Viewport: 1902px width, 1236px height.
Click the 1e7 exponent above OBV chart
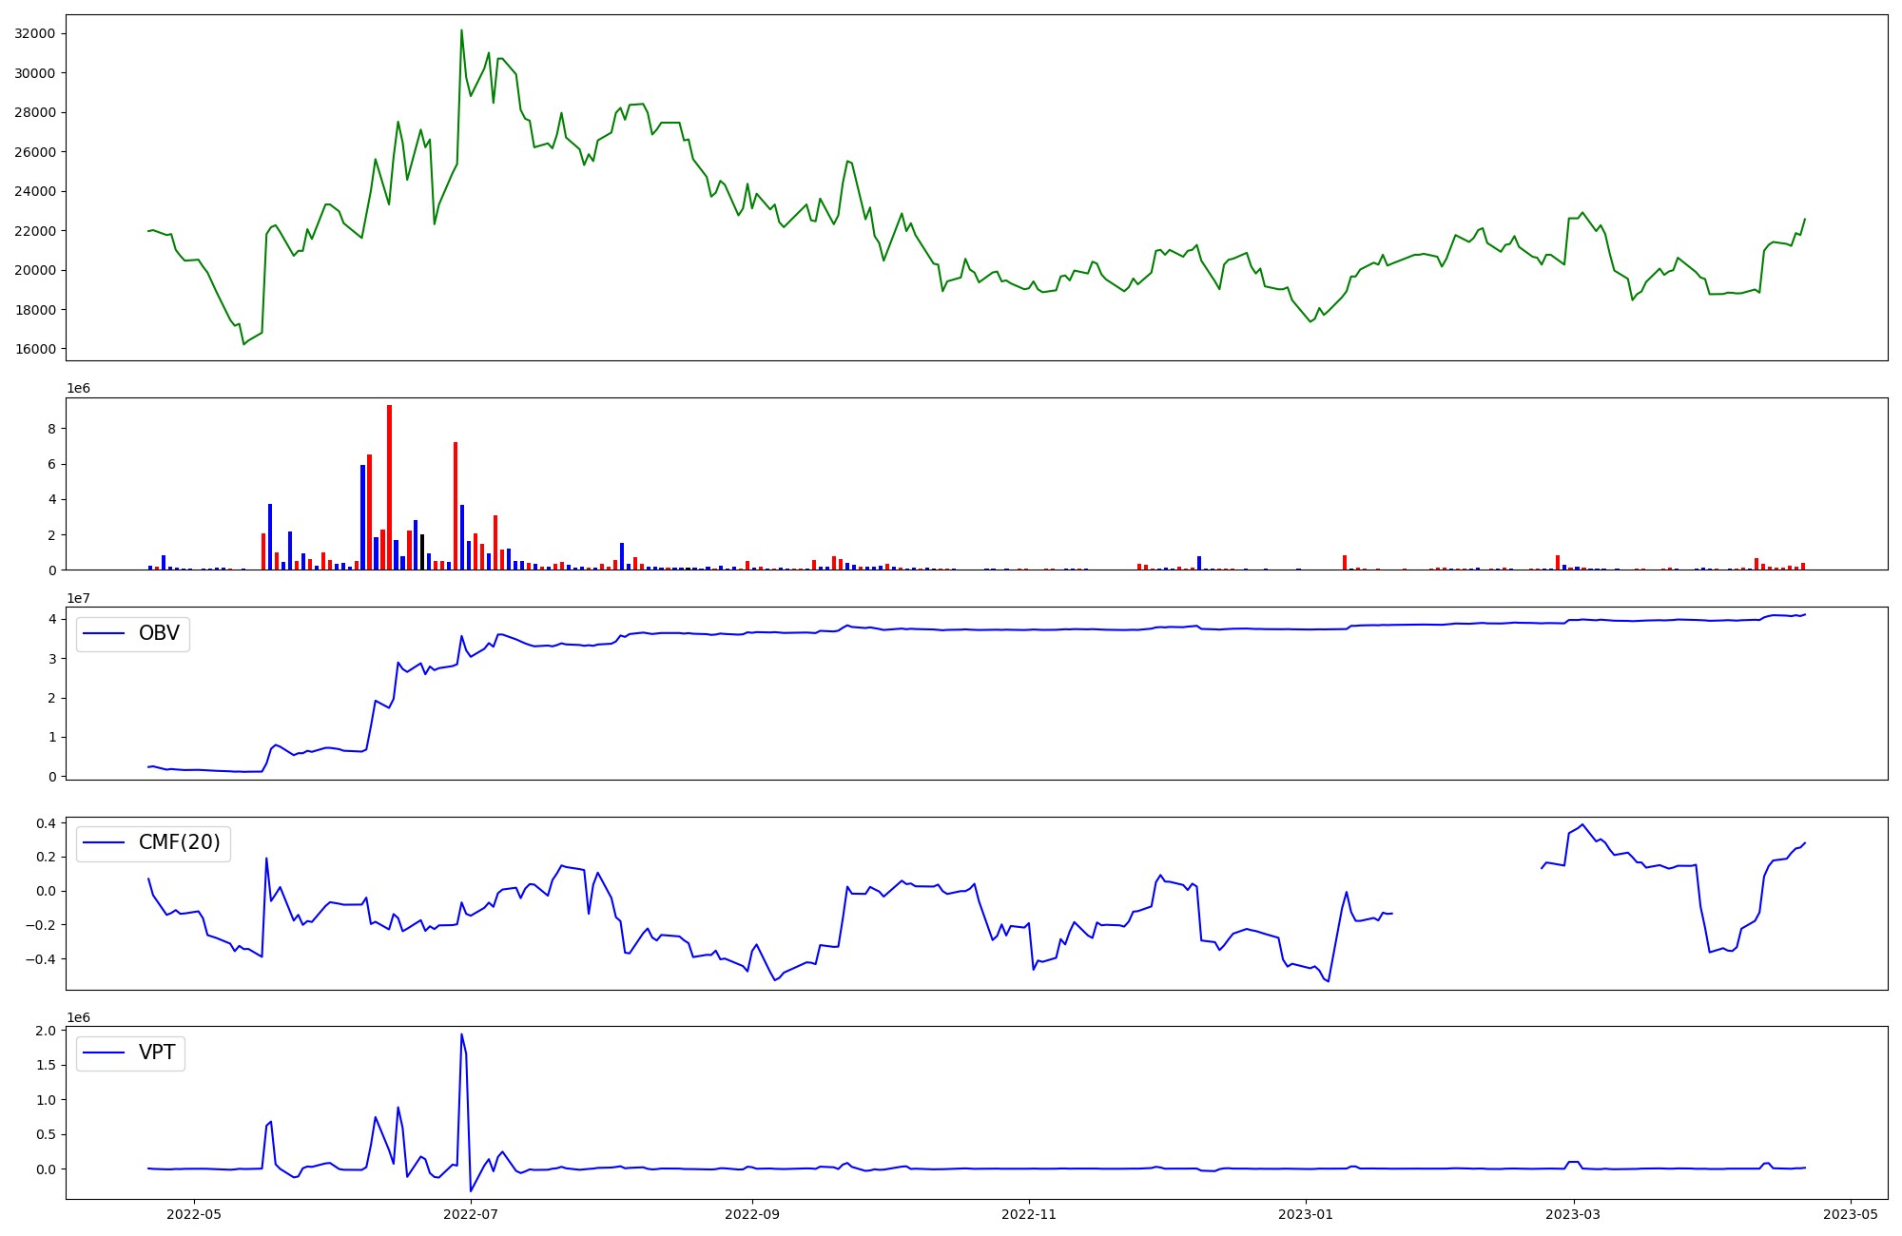click(x=78, y=598)
